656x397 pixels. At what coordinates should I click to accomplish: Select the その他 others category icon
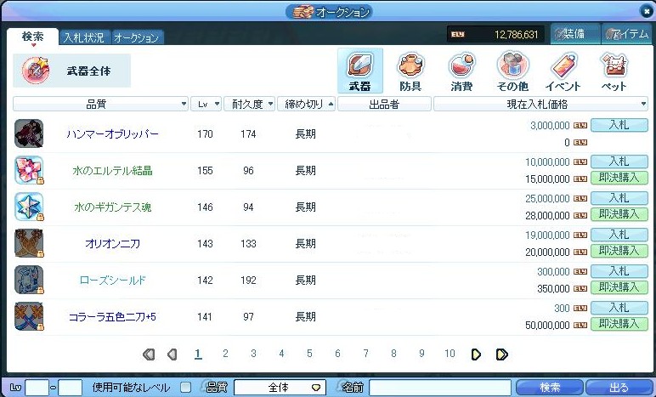click(x=512, y=71)
